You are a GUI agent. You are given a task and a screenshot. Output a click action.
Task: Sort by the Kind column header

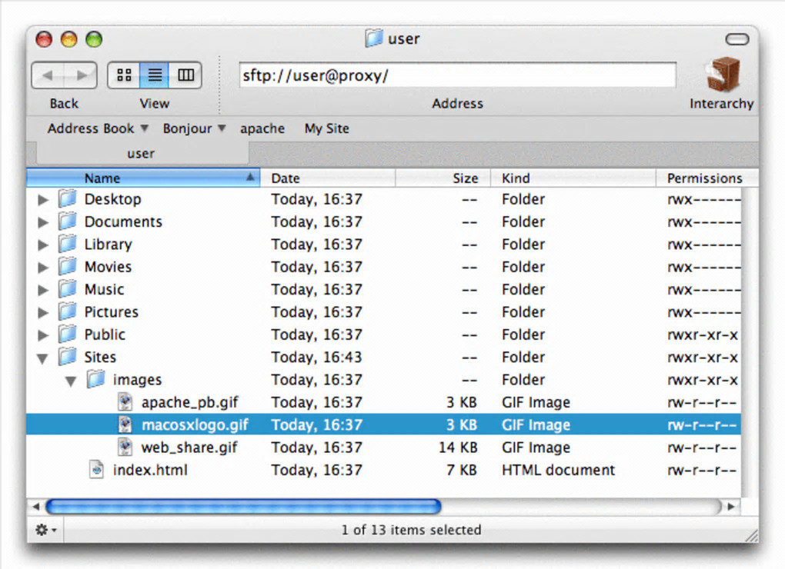pyautogui.click(x=573, y=178)
